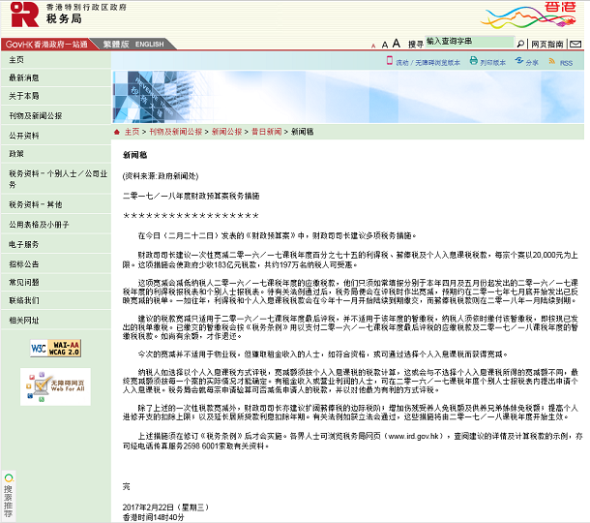Click the share (分享) icon

(x=526, y=62)
